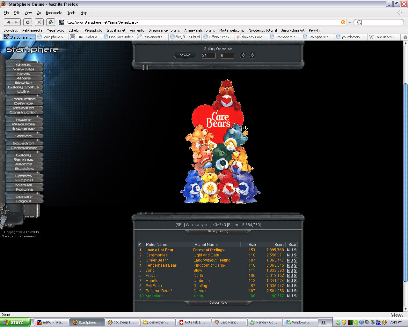Reload the StarSphere page
This screenshot has height=327, width=408.
[x=28, y=22]
